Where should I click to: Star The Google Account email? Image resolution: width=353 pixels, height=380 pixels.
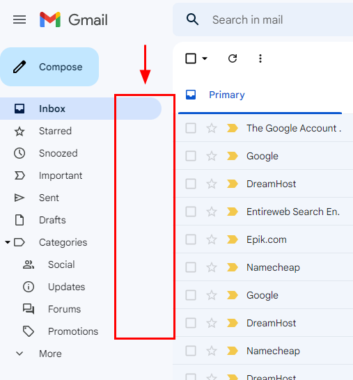(212, 128)
